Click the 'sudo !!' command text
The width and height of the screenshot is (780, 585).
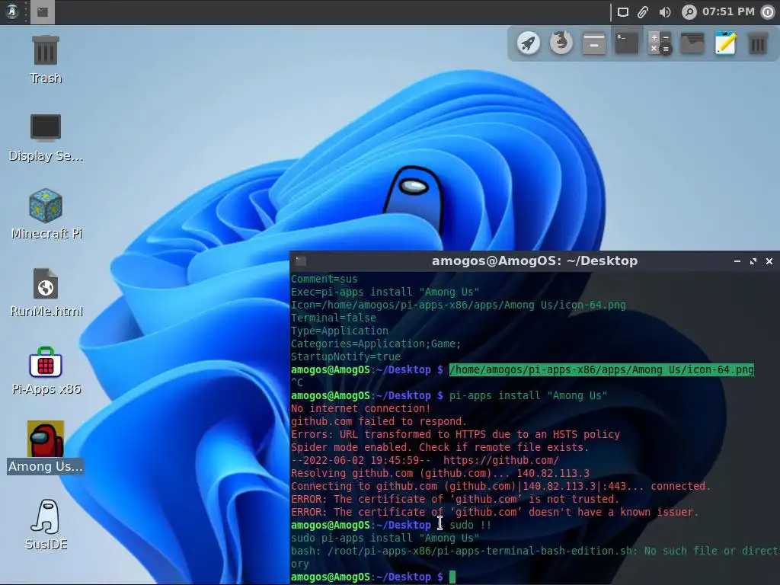(x=470, y=525)
